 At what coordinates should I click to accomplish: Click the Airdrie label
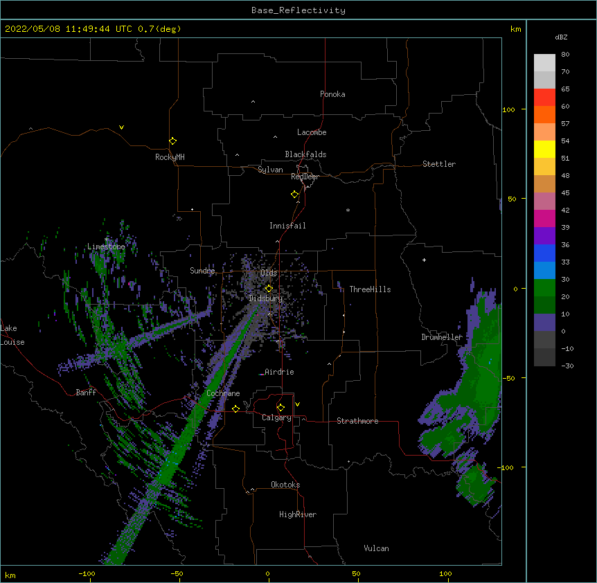[280, 372]
